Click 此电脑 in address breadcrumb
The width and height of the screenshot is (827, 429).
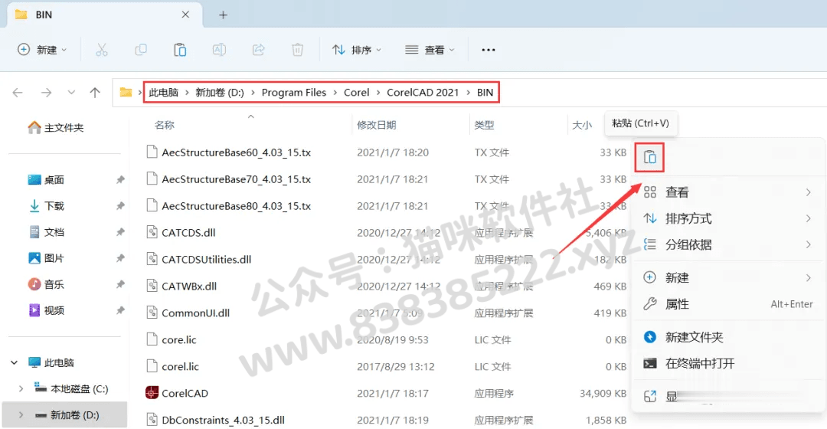(164, 93)
